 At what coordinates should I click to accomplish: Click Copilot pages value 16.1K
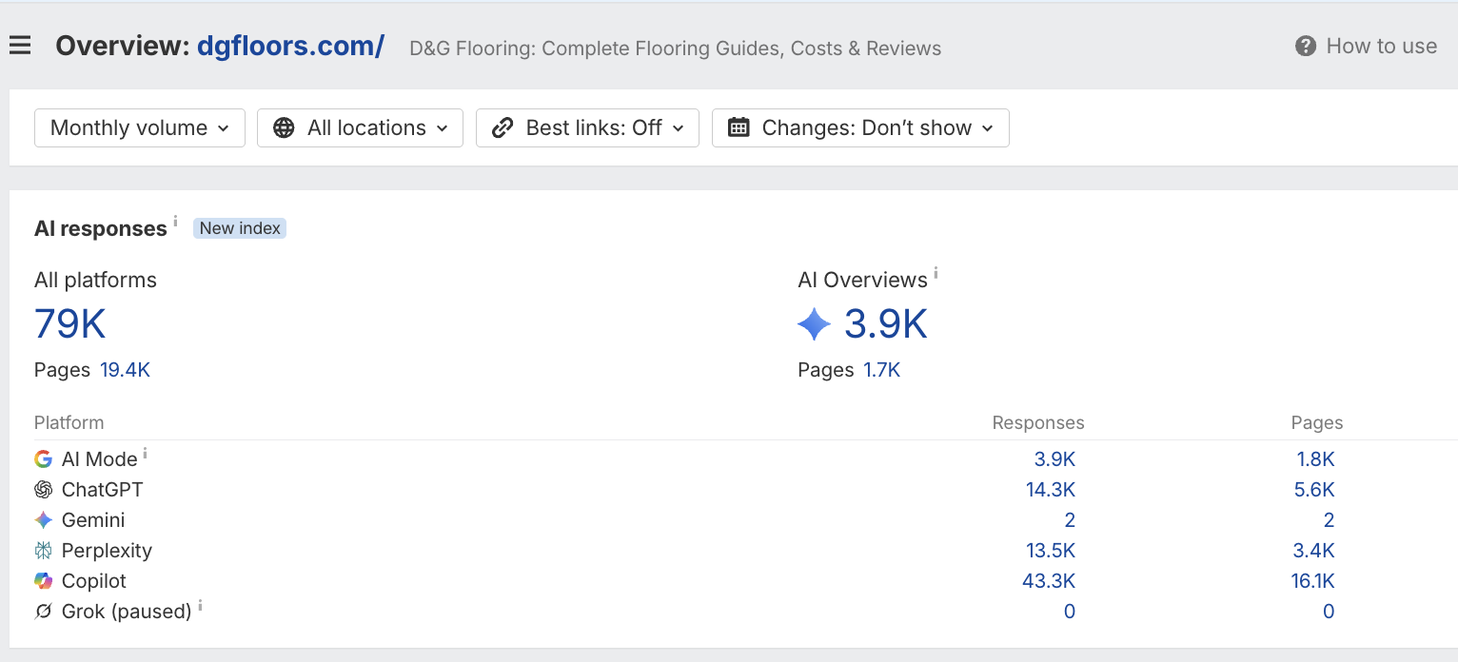[1313, 581]
